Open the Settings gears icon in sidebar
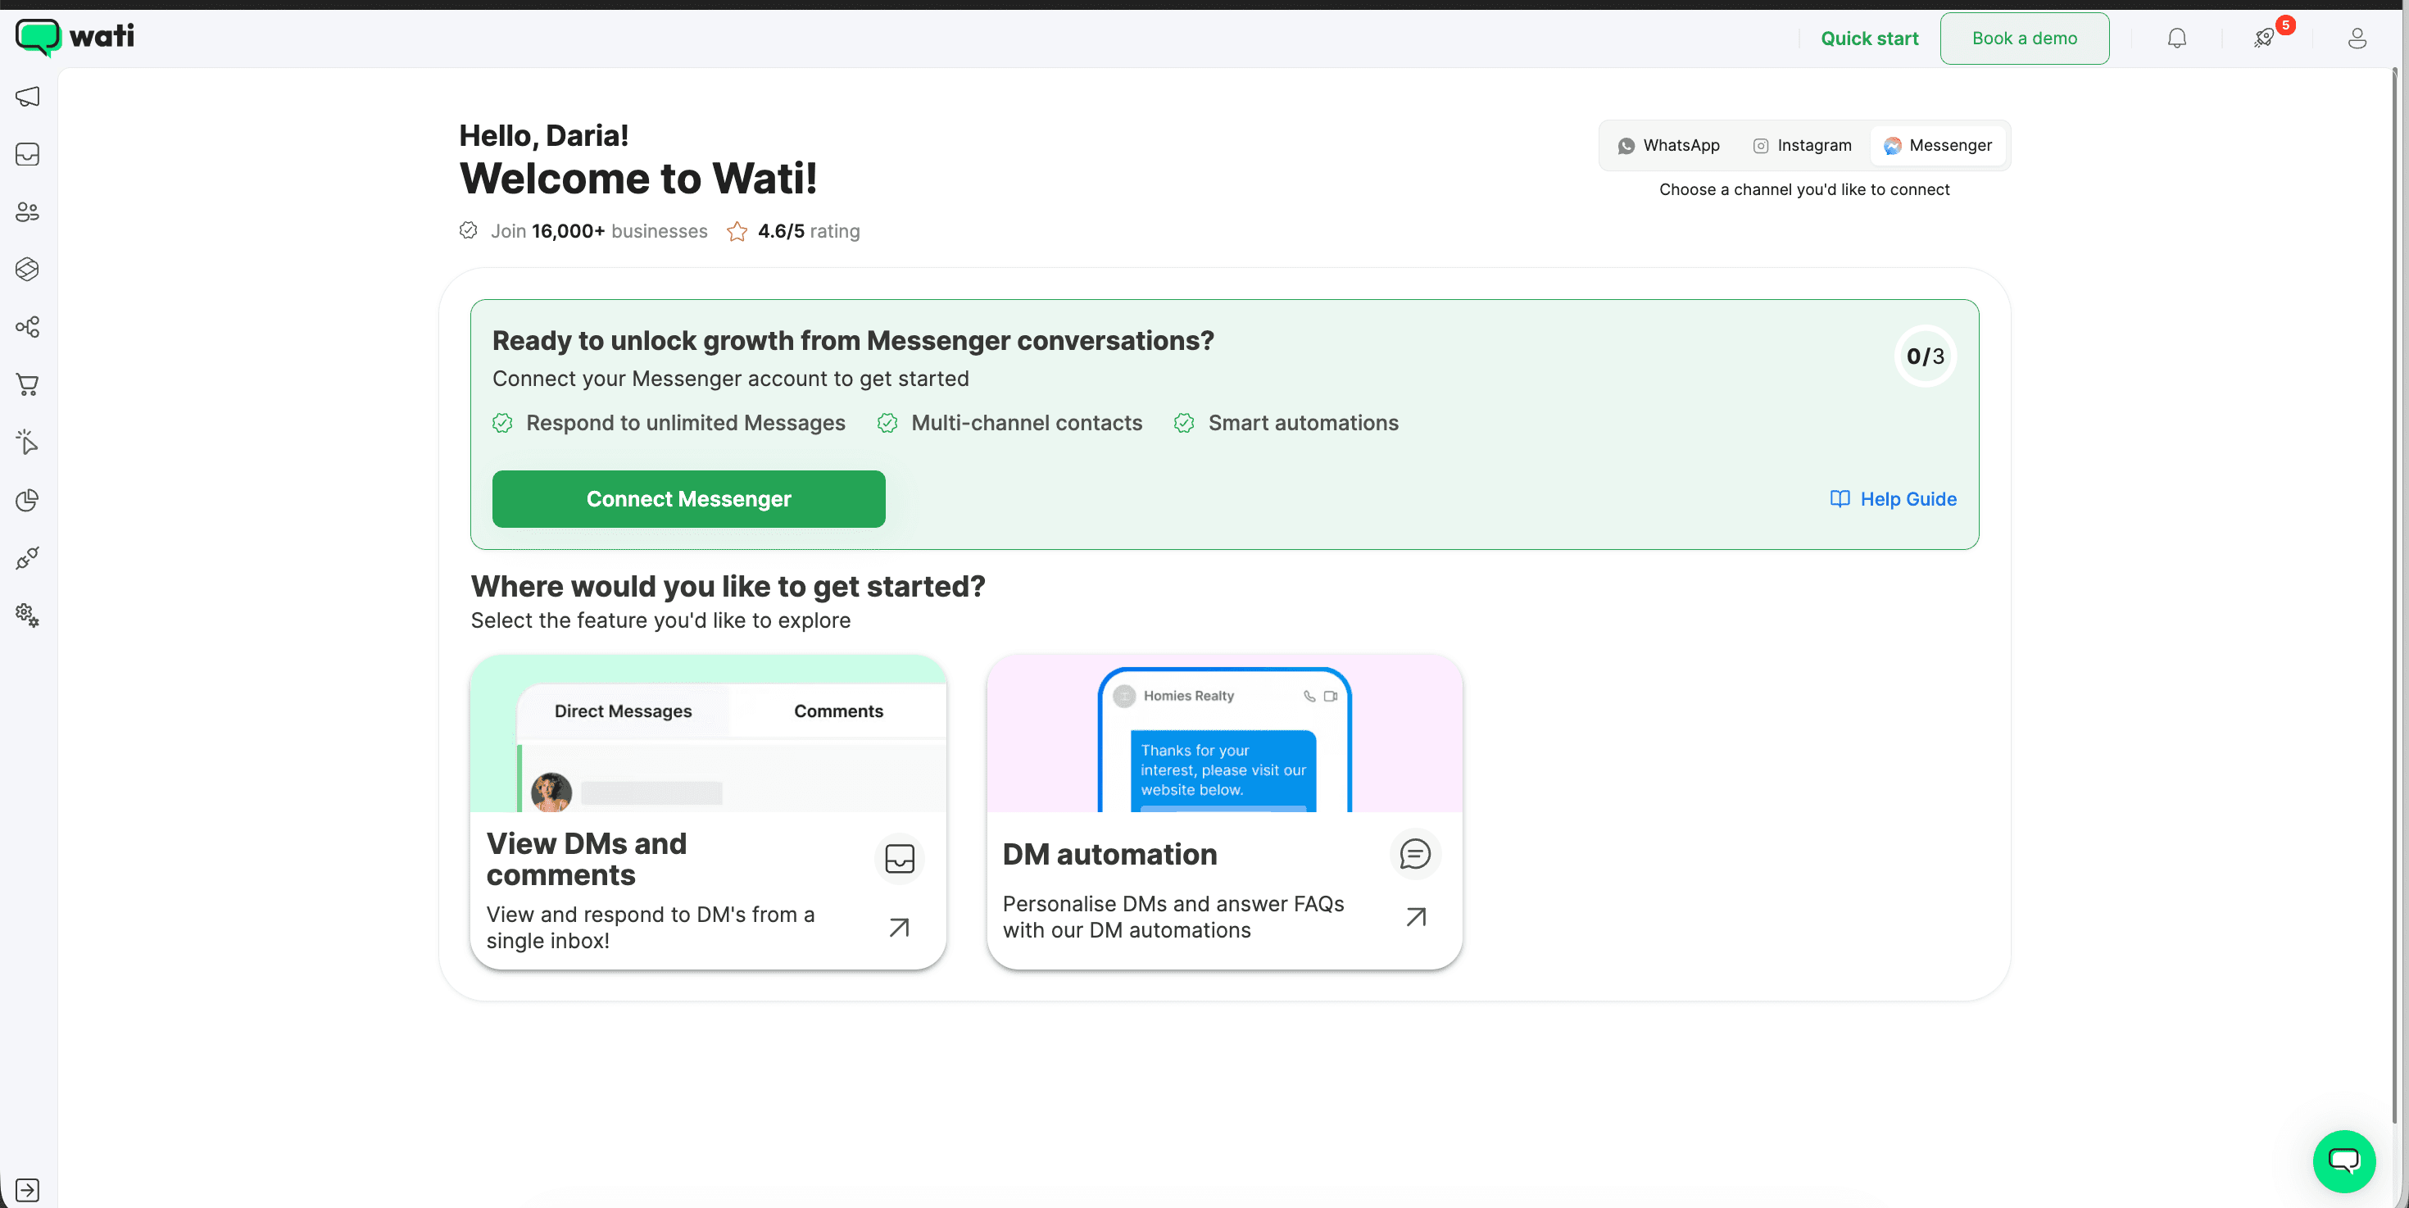 (27, 615)
